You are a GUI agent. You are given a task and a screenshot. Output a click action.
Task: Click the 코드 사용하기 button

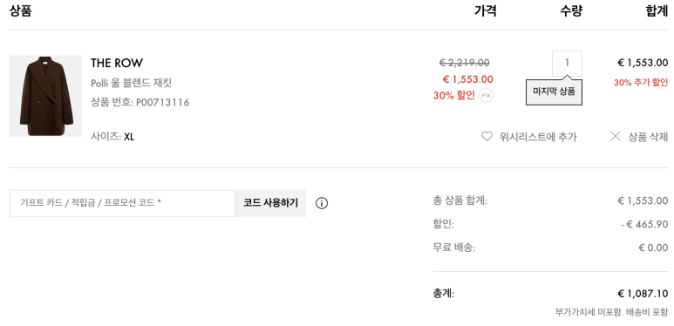pyautogui.click(x=271, y=203)
